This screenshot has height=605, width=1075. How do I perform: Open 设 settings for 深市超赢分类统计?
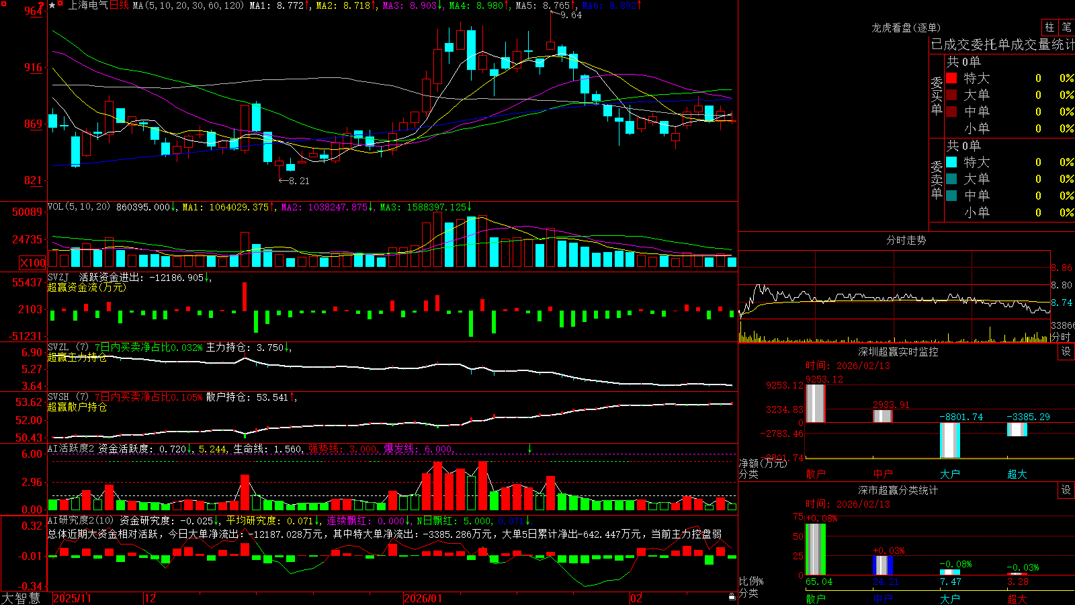coord(1066,490)
